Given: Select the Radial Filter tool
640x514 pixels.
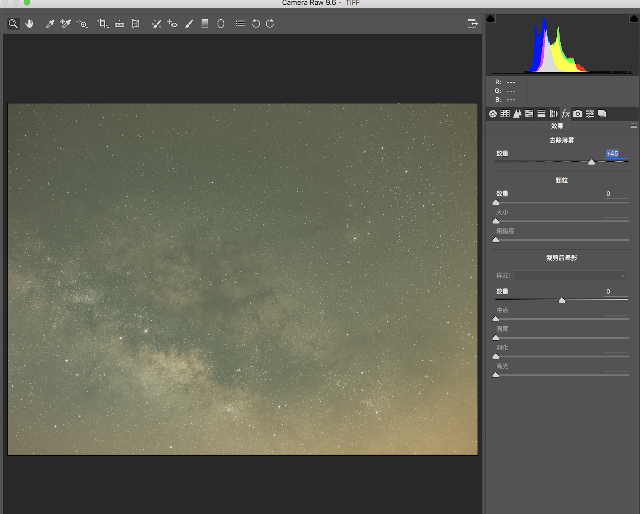Looking at the screenshot, I should pyautogui.click(x=221, y=24).
